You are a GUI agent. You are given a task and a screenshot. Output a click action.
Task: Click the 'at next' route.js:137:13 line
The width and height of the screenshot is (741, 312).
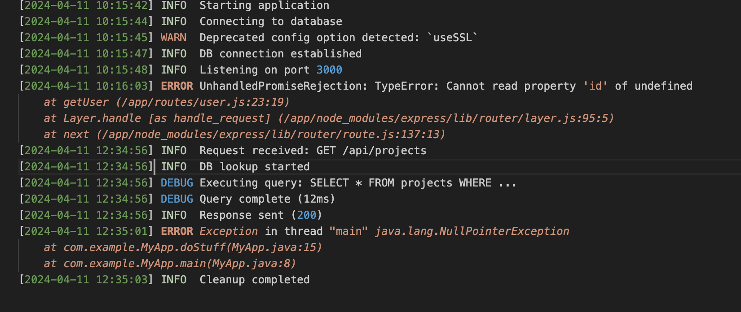(x=244, y=134)
